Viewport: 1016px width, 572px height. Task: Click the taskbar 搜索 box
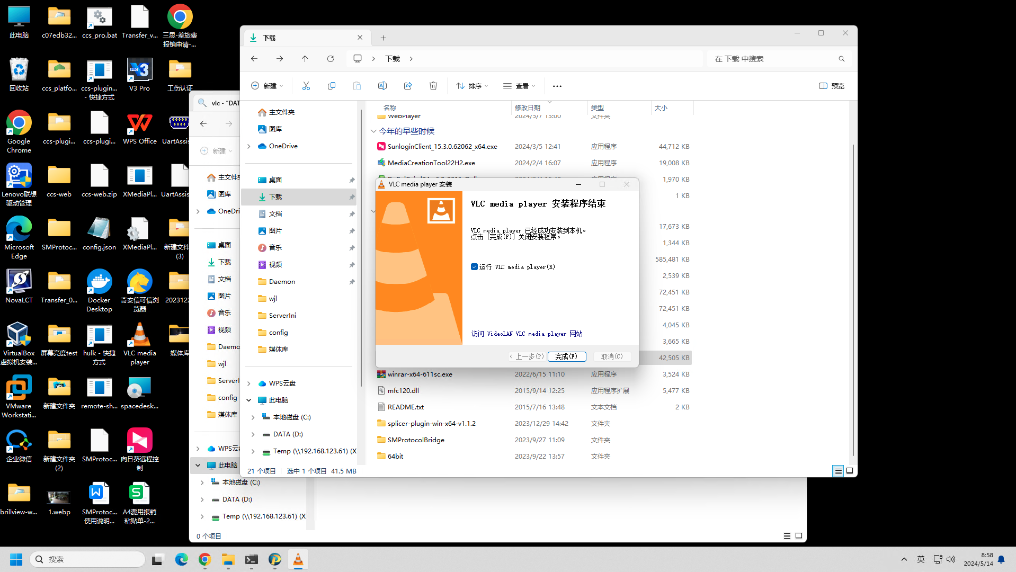[87, 559]
